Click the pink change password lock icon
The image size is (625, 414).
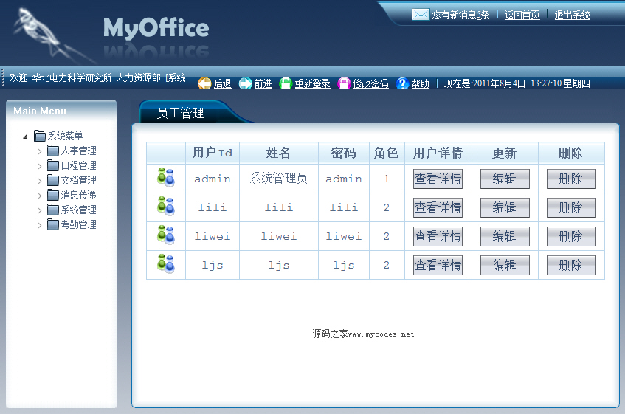pos(344,83)
